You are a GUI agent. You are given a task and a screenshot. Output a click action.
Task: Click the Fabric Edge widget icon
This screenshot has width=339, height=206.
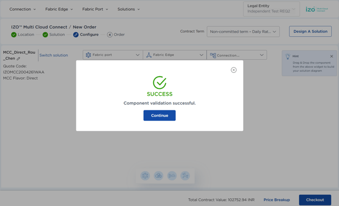[149, 55]
